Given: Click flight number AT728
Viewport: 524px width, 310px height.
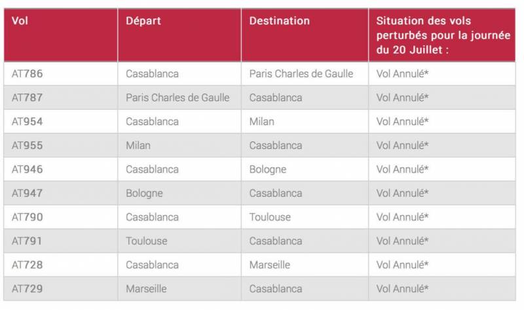Looking at the screenshot, I should click(27, 265).
